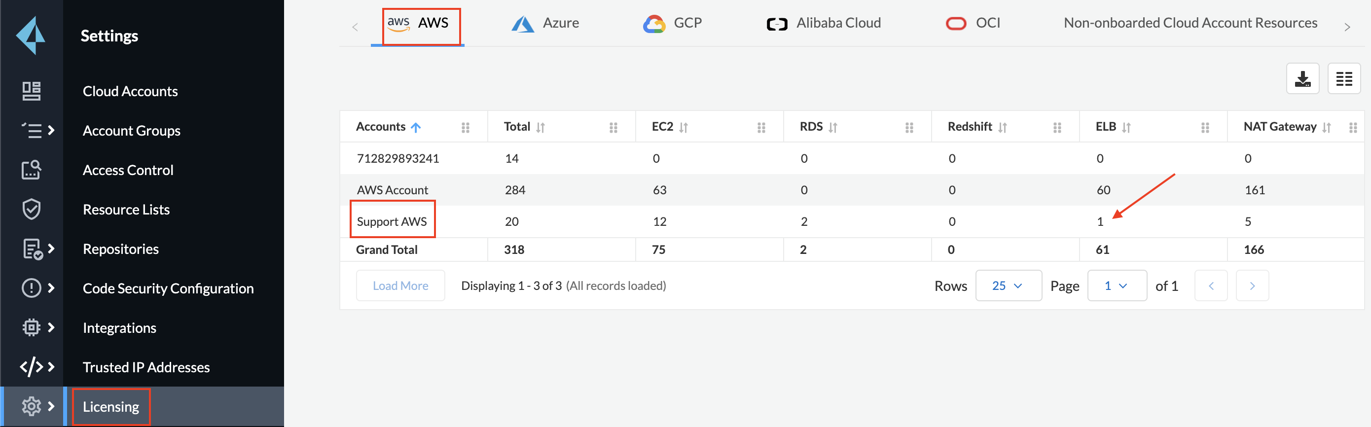Select the Licensing menu item
1371x427 pixels.
click(110, 407)
